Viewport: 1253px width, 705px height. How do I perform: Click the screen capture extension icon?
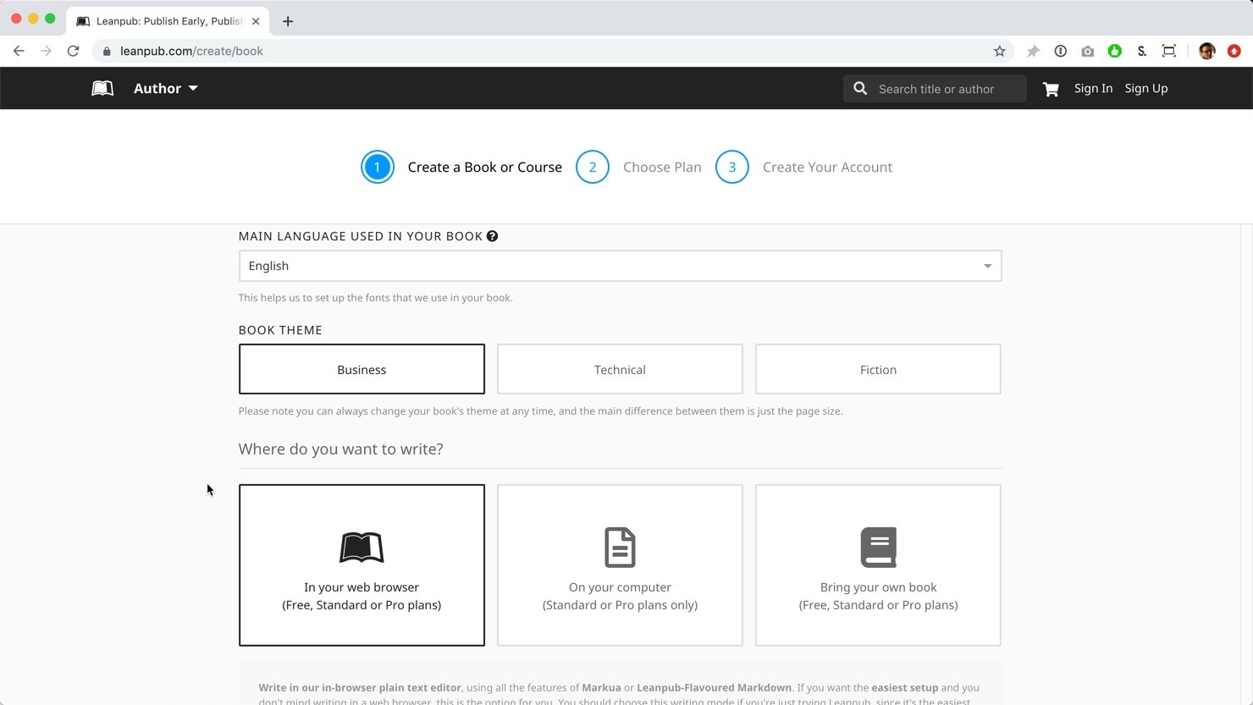1169,51
